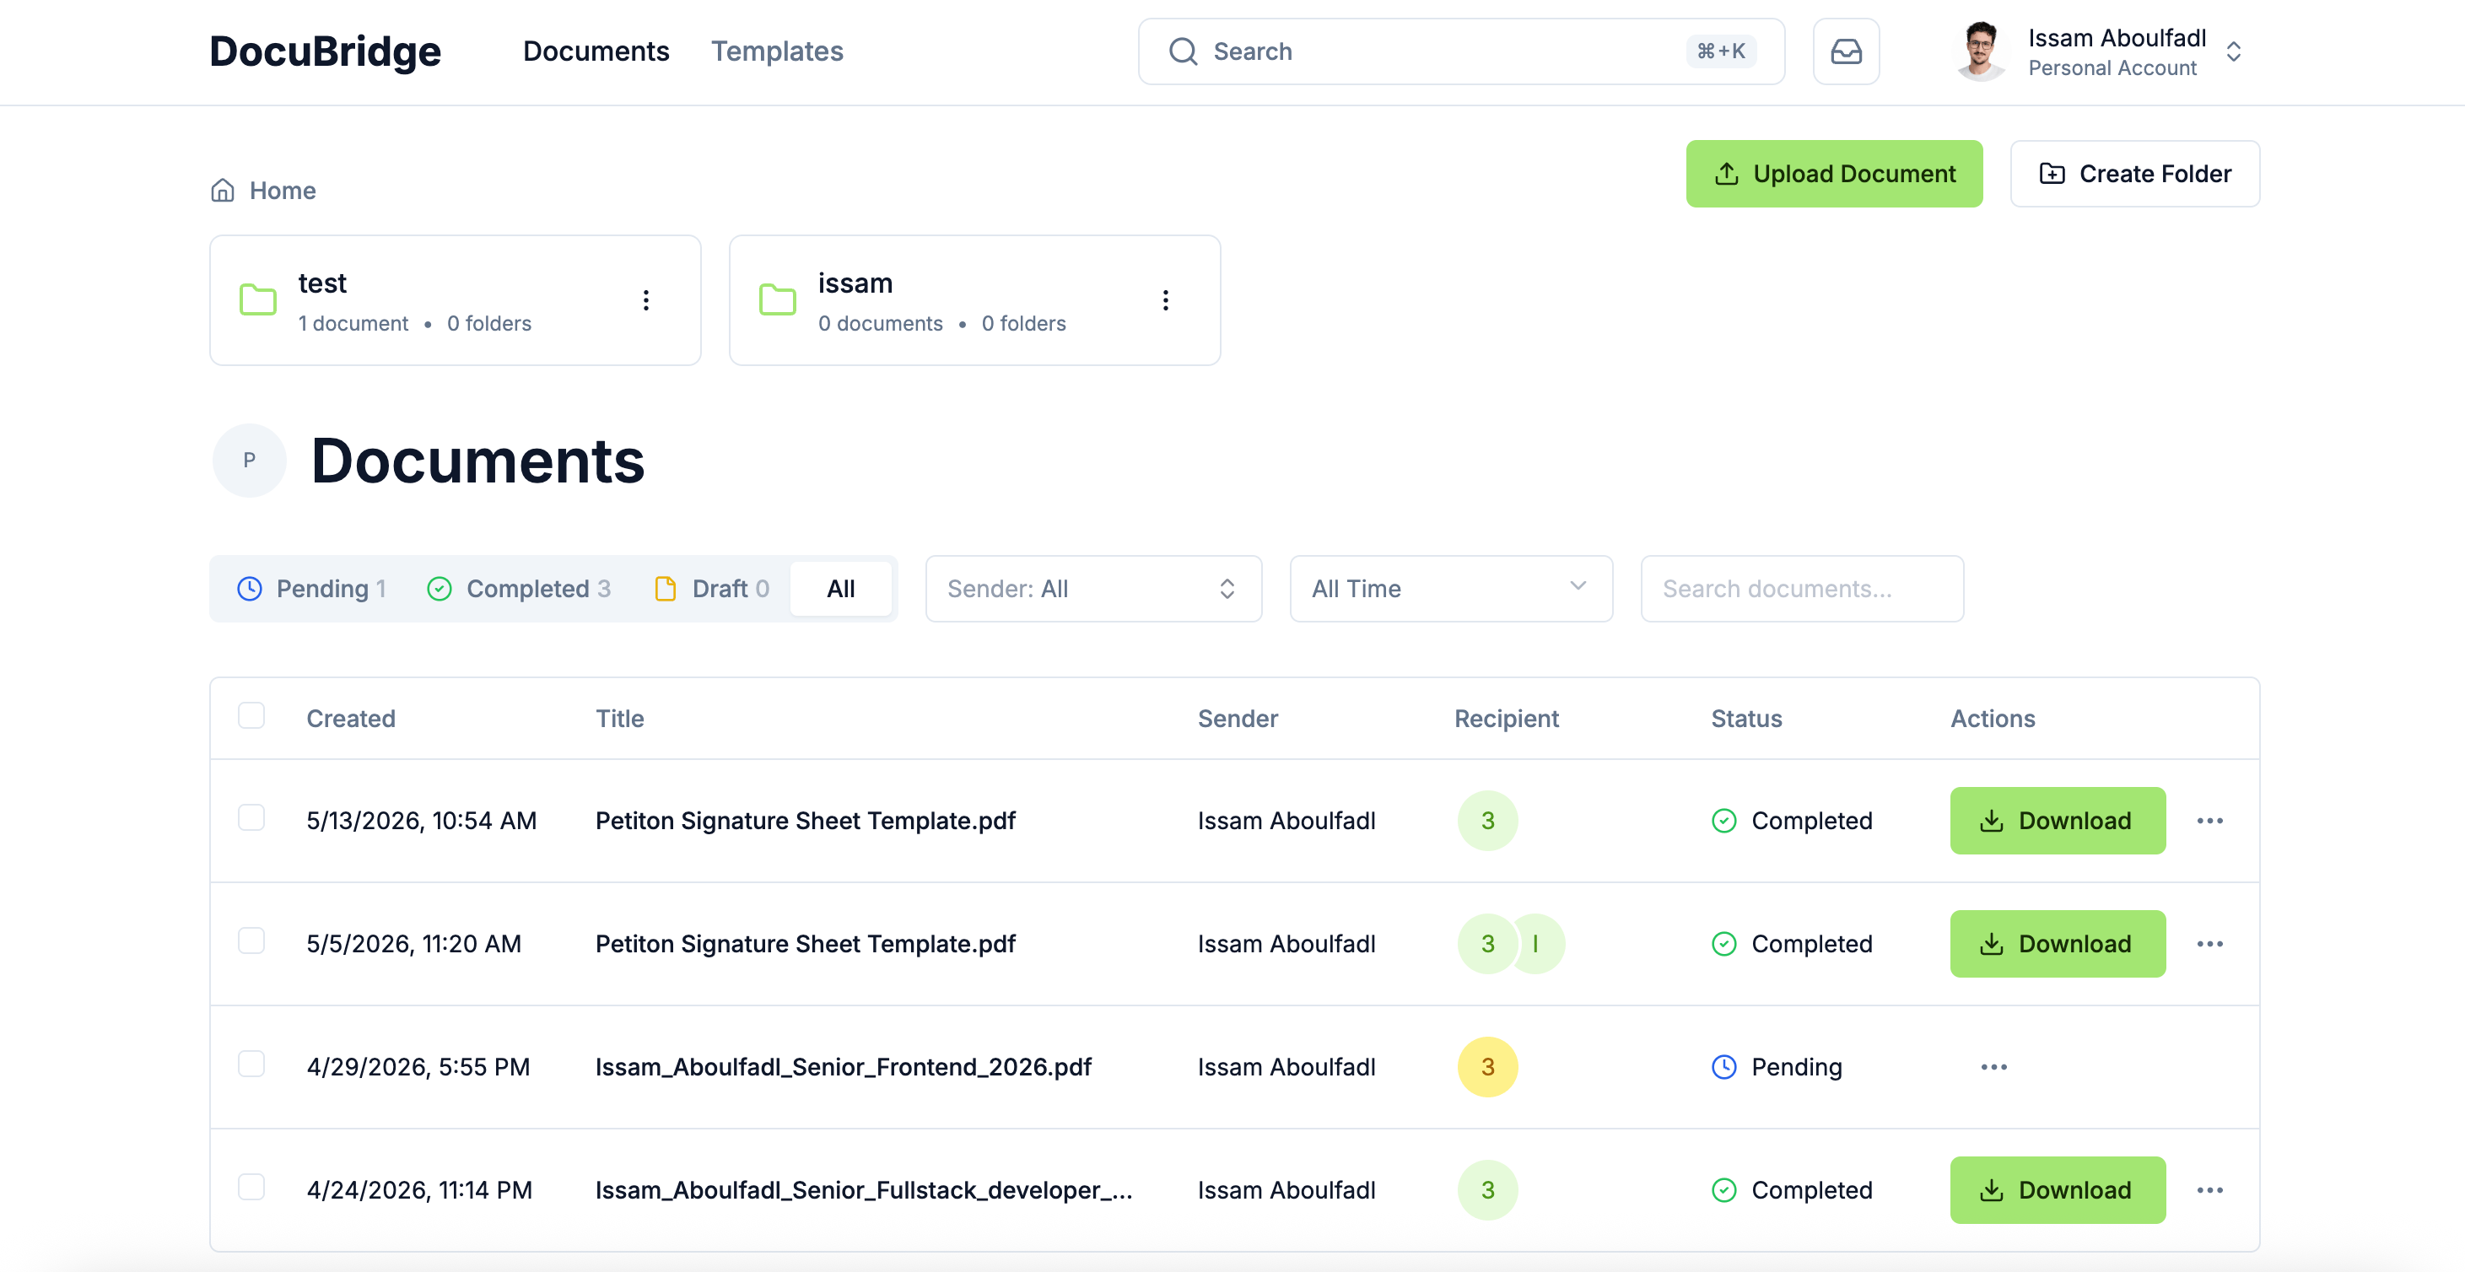The height and width of the screenshot is (1272, 2465).
Task: Filter by Pending tab
Action: tap(311, 589)
